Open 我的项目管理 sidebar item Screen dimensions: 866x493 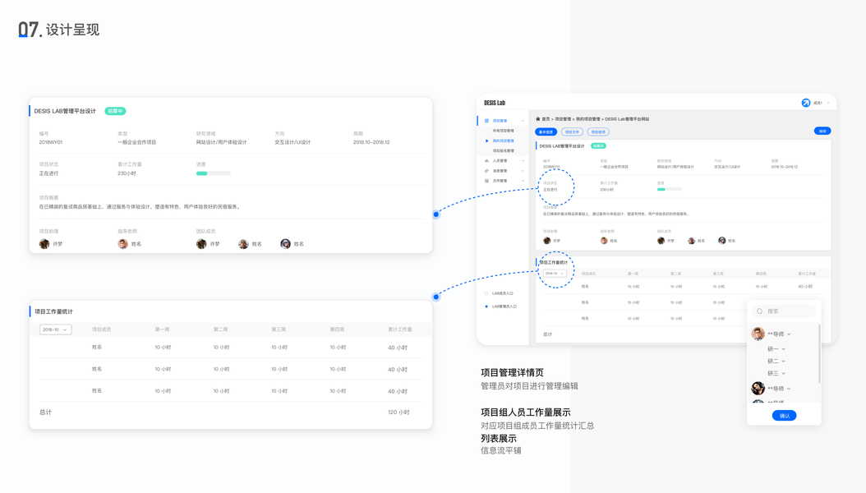pyautogui.click(x=503, y=141)
